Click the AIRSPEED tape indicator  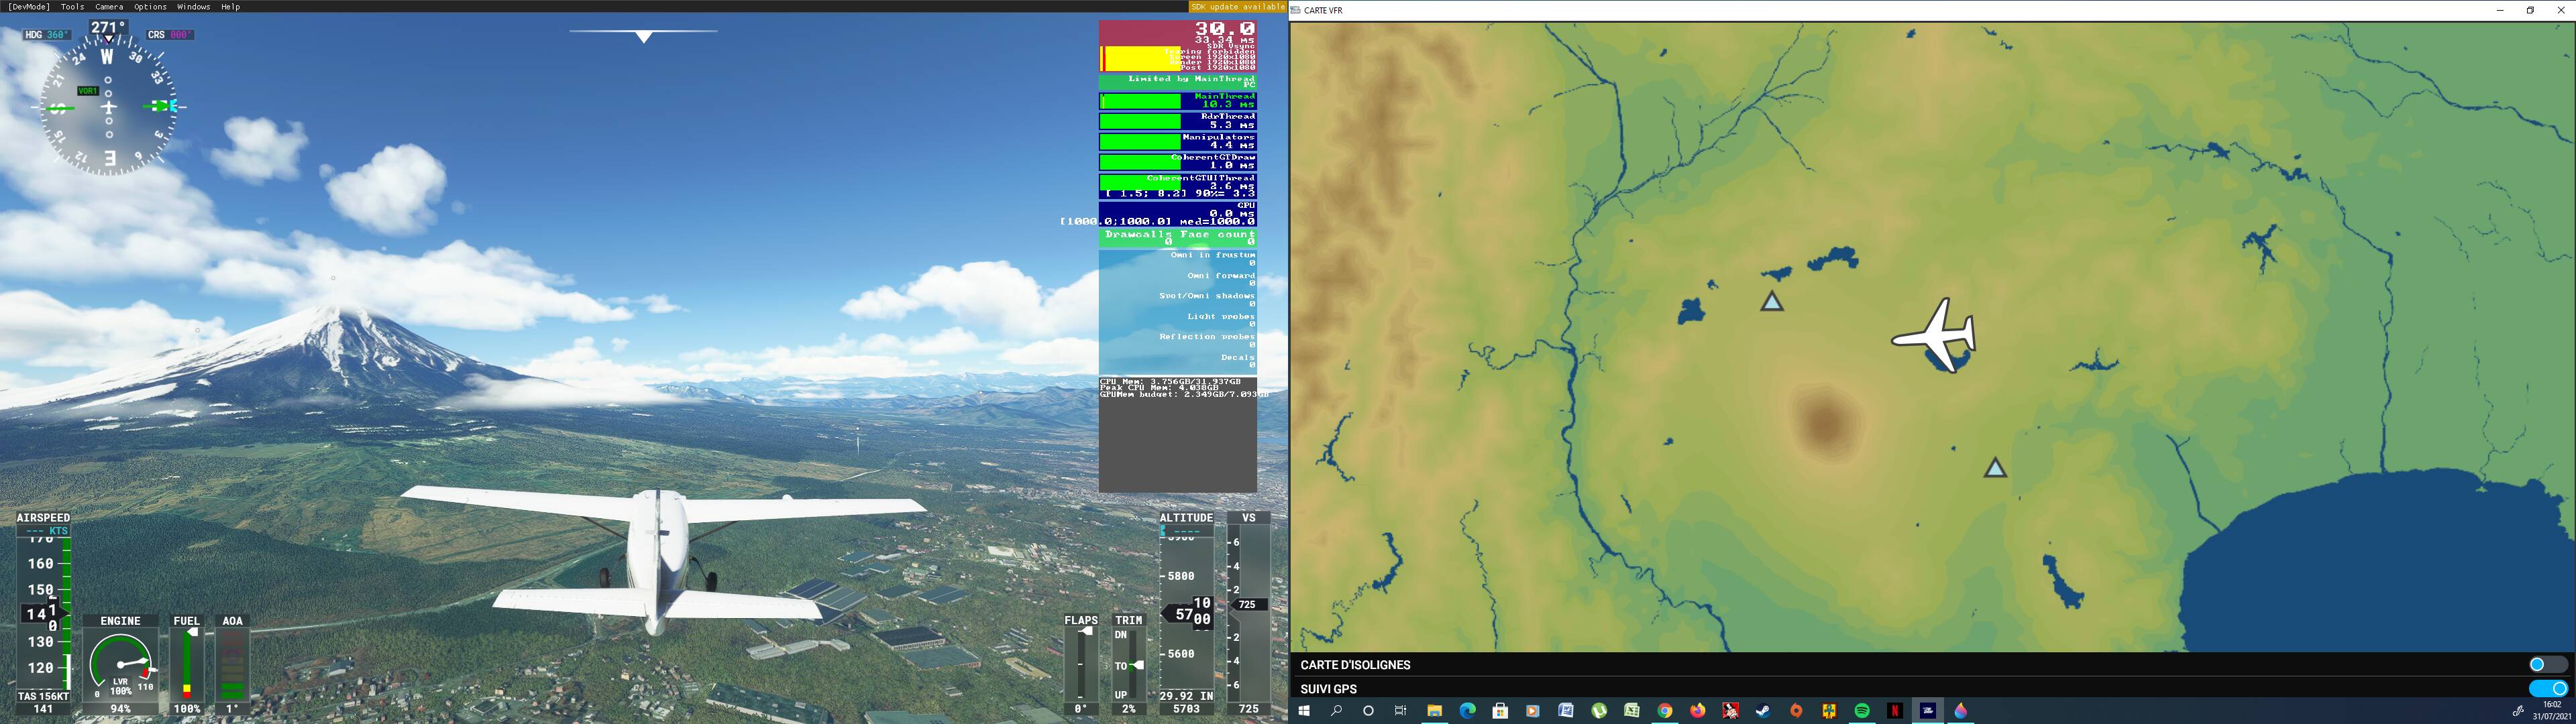tap(43, 614)
